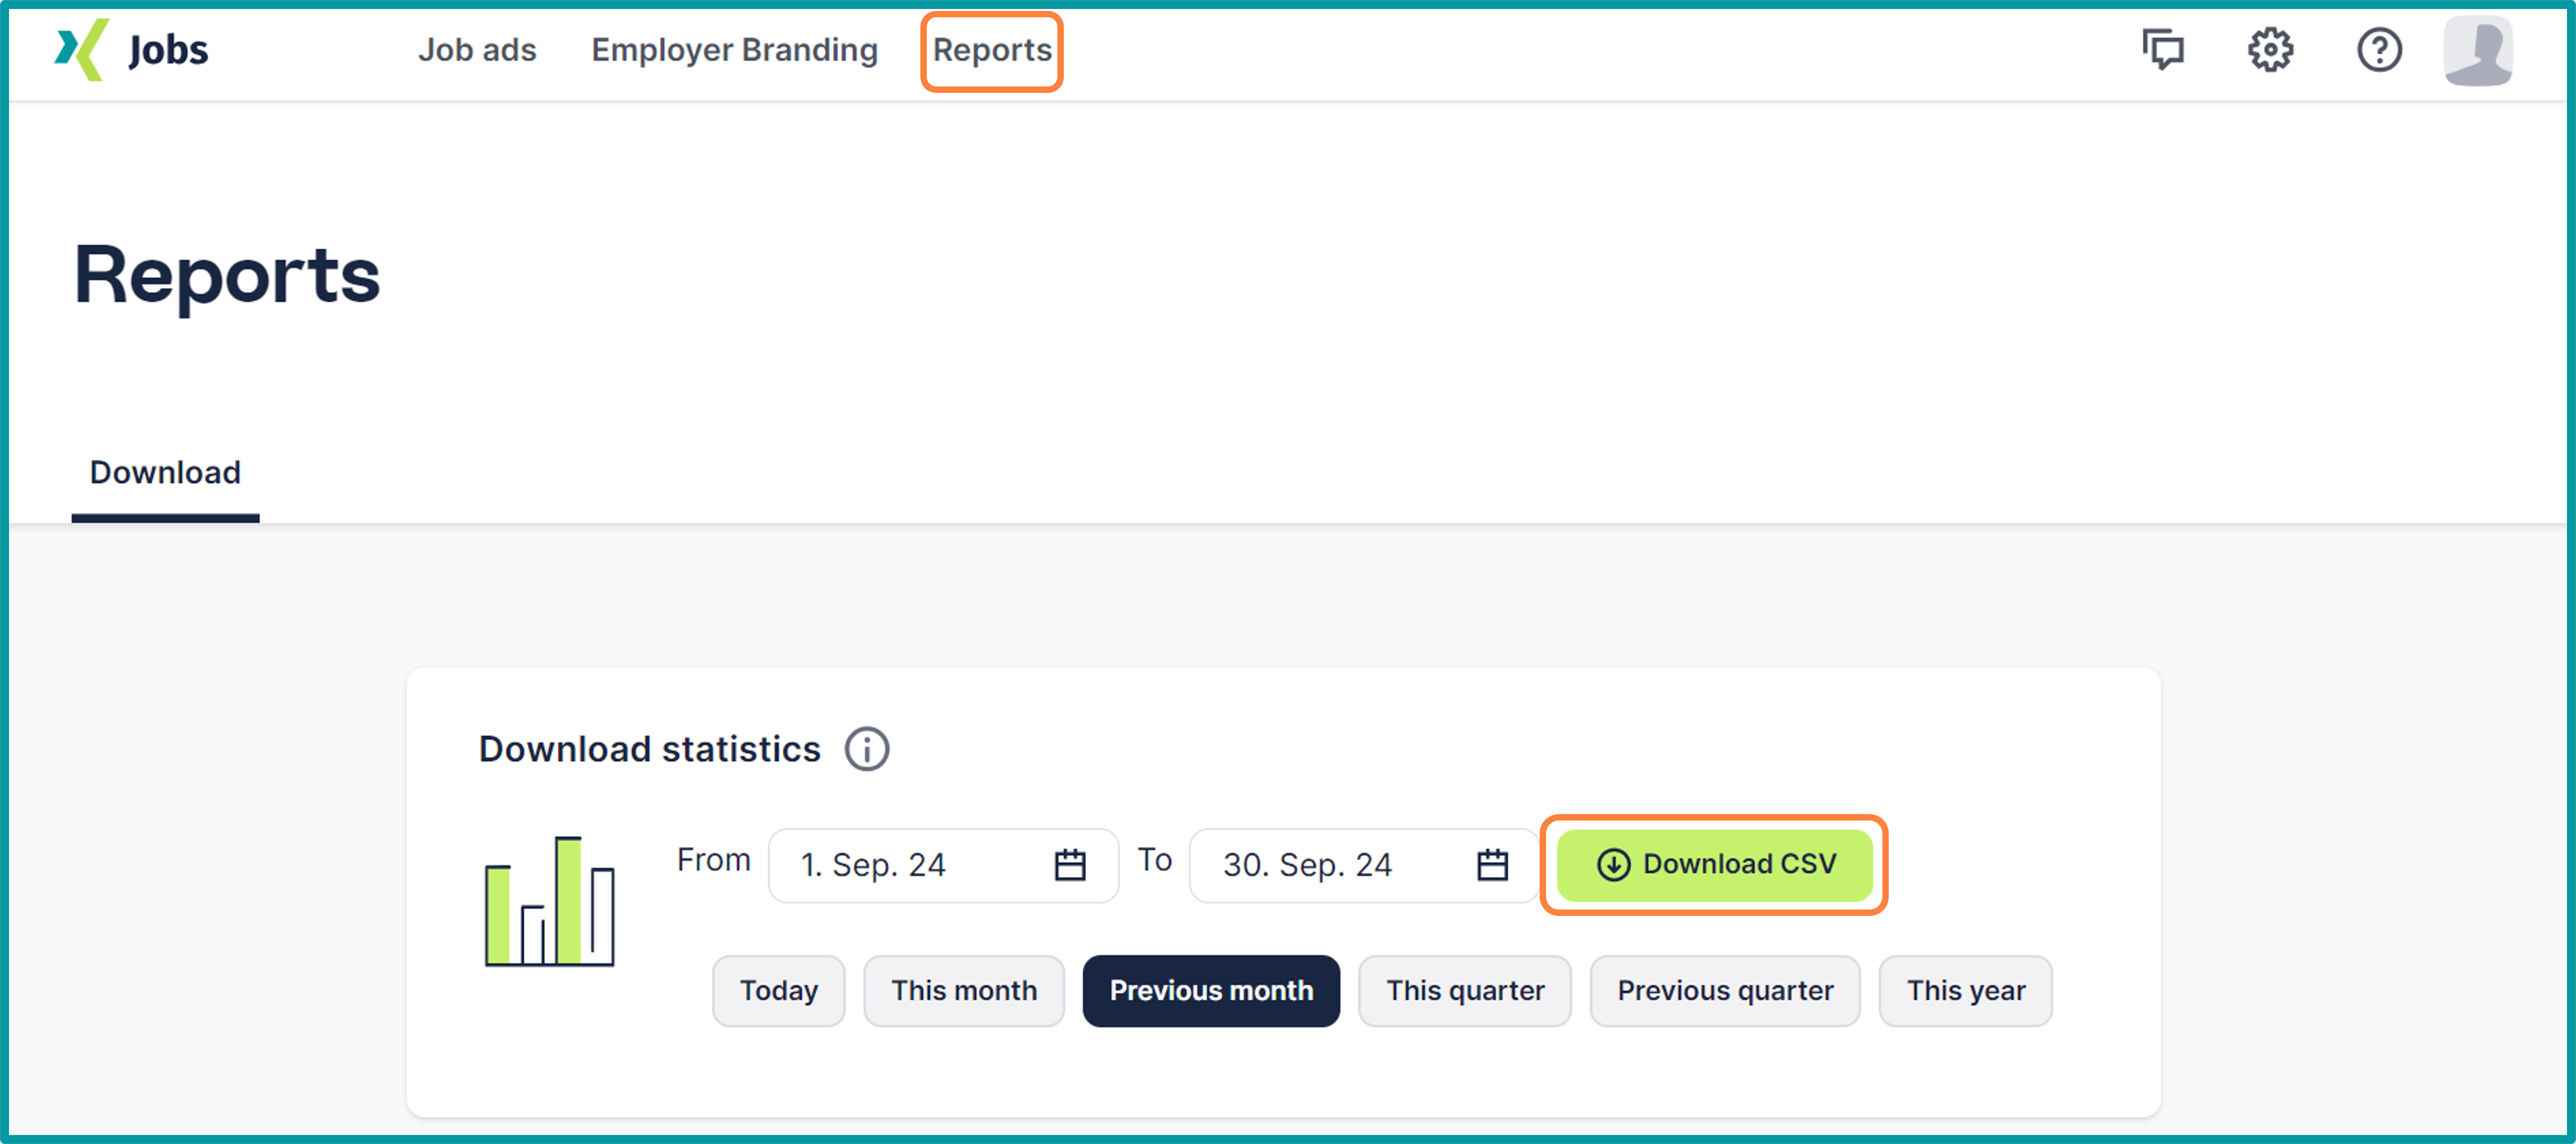Choose the Previous quarter range
Viewport: 2576px width, 1144px height.
coord(1724,991)
